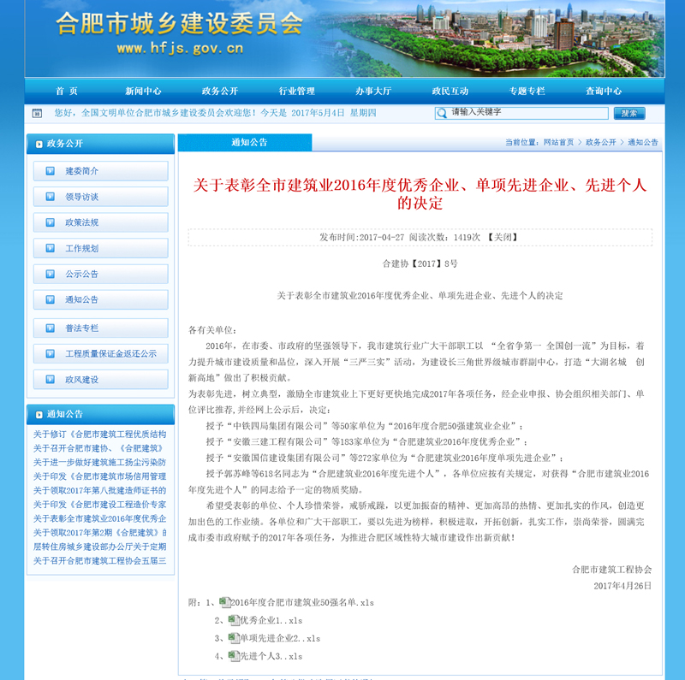Open the 网站首页 breadcrumb link

(558, 142)
